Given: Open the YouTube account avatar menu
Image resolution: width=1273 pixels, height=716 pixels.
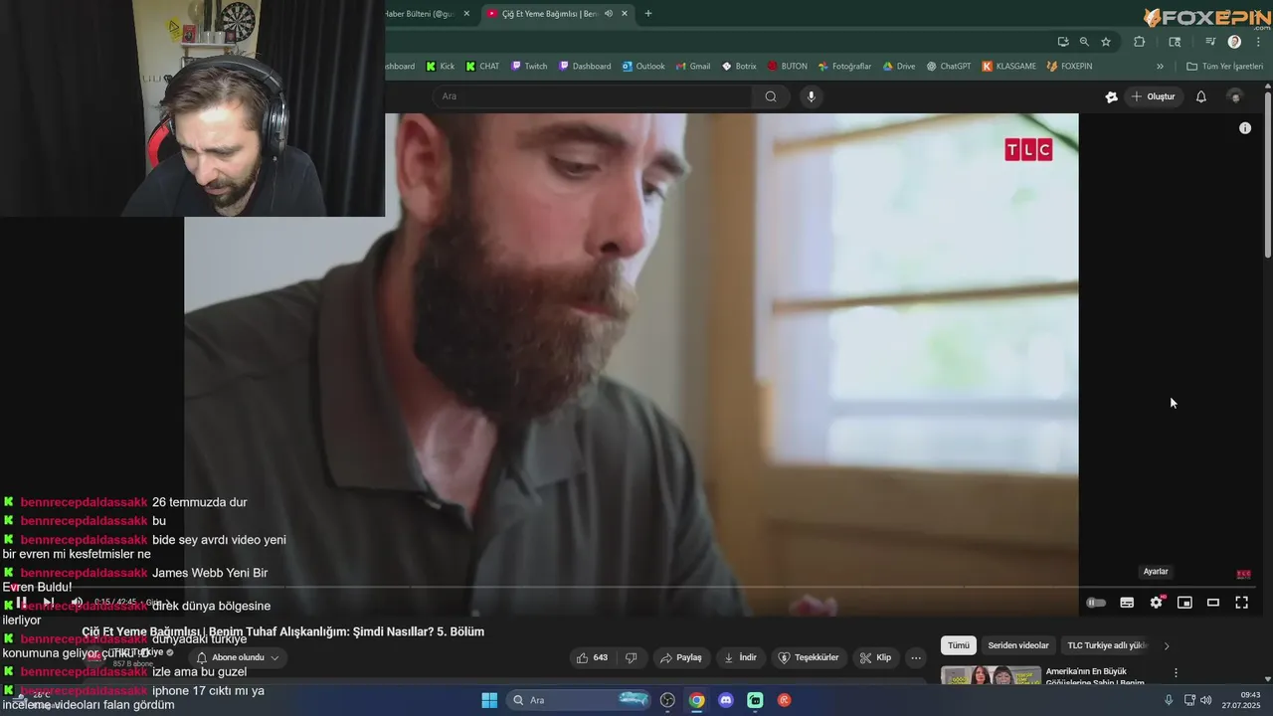Looking at the screenshot, I should tap(1235, 96).
